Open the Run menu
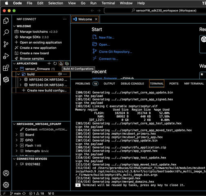 93,3
